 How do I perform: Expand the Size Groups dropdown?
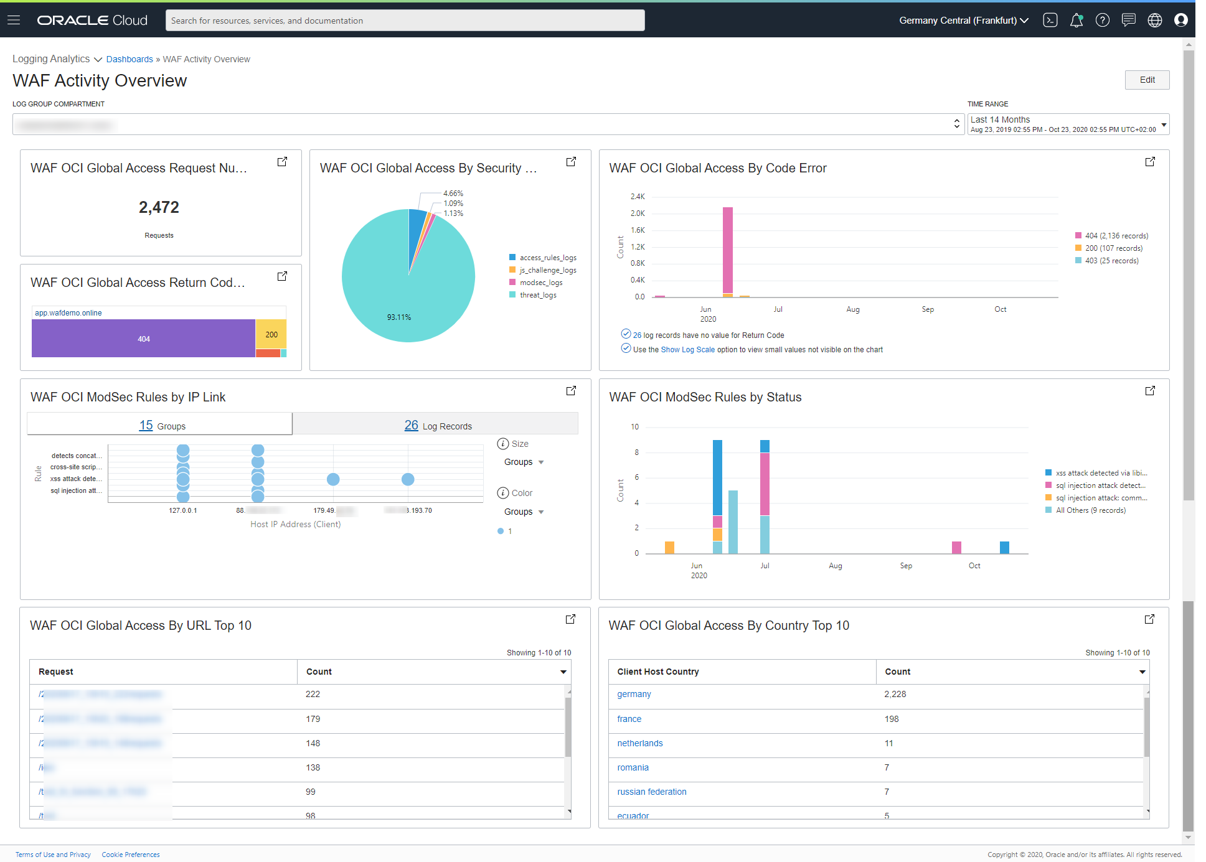point(524,462)
